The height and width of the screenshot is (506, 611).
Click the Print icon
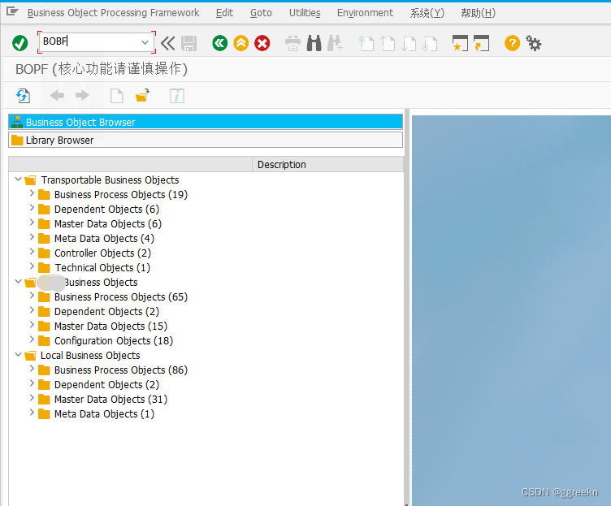click(x=292, y=43)
